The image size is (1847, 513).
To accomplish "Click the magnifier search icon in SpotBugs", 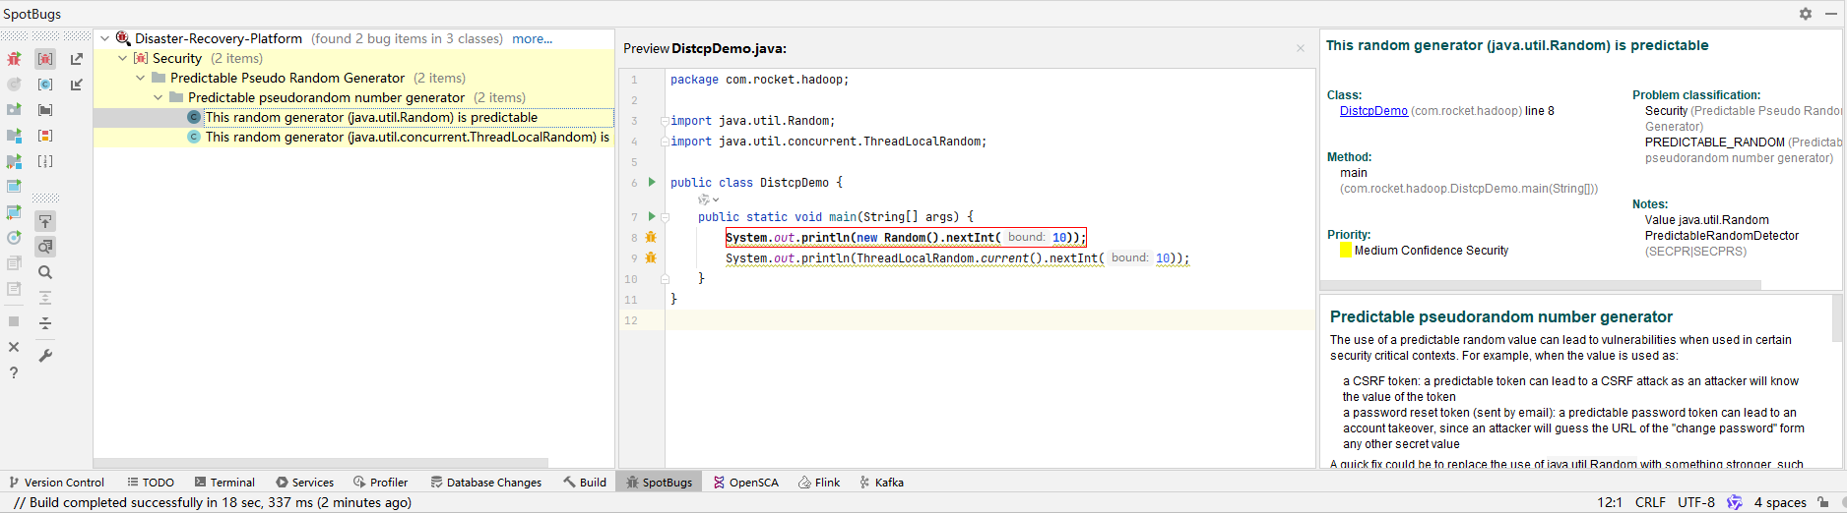I will (x=45, y=272).
